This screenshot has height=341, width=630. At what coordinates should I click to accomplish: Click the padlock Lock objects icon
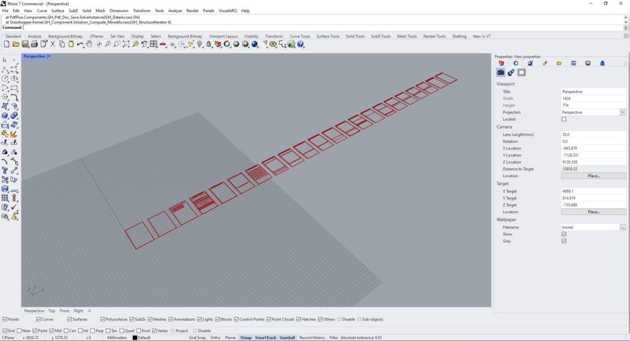tap(209, 44)
